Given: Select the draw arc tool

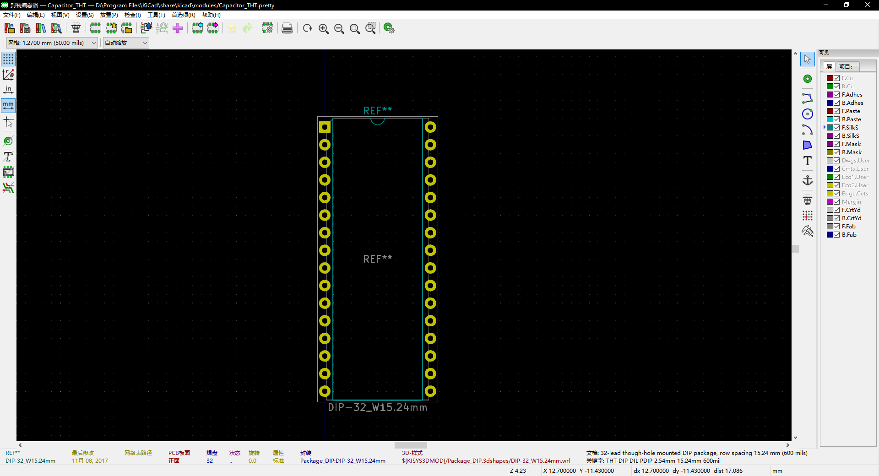Looking at the screenshot, I should click(808, 130).
